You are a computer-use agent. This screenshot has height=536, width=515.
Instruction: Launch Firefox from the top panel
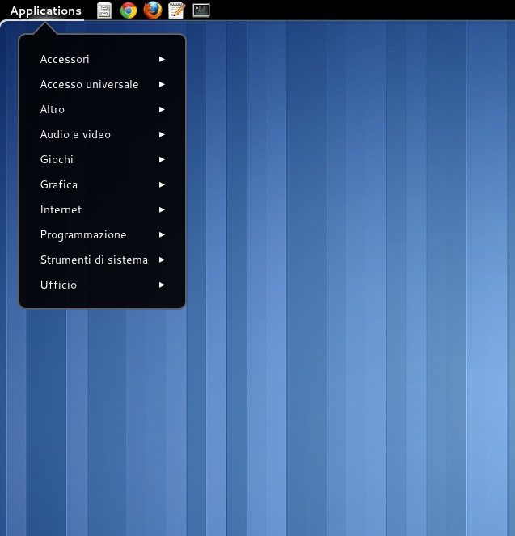click(x=153, y=11)
